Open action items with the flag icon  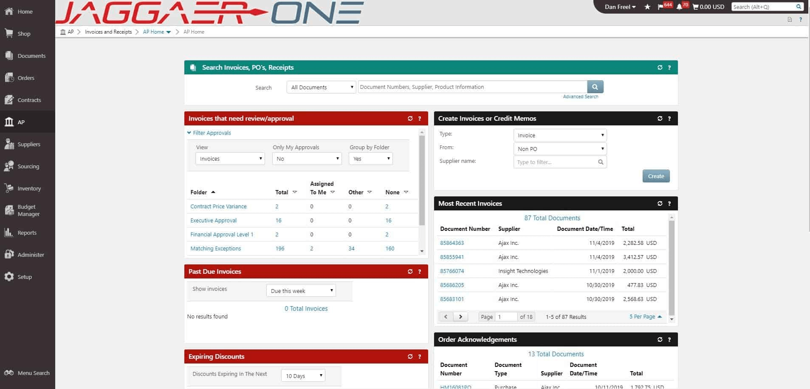tap(660, 6)
